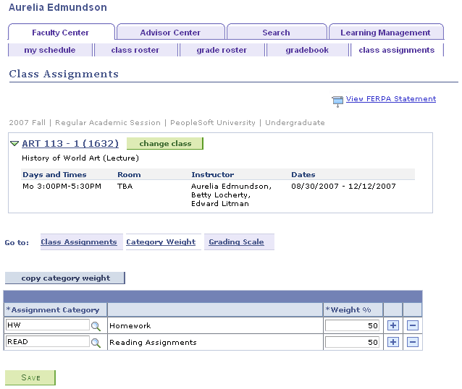Click the dates 08/30/2007 - 12/12/2007
The width and height of the screenshot is (462, 389).
(343, 187)
